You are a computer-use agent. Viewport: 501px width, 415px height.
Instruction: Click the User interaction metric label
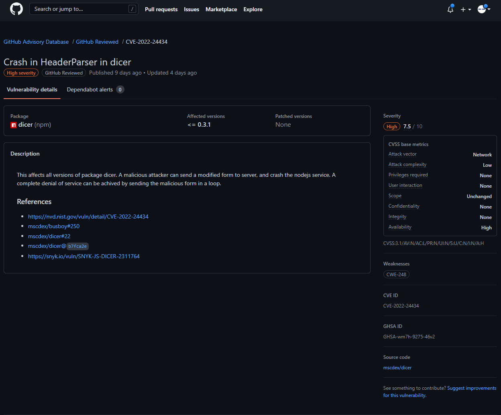pos(405,185)
